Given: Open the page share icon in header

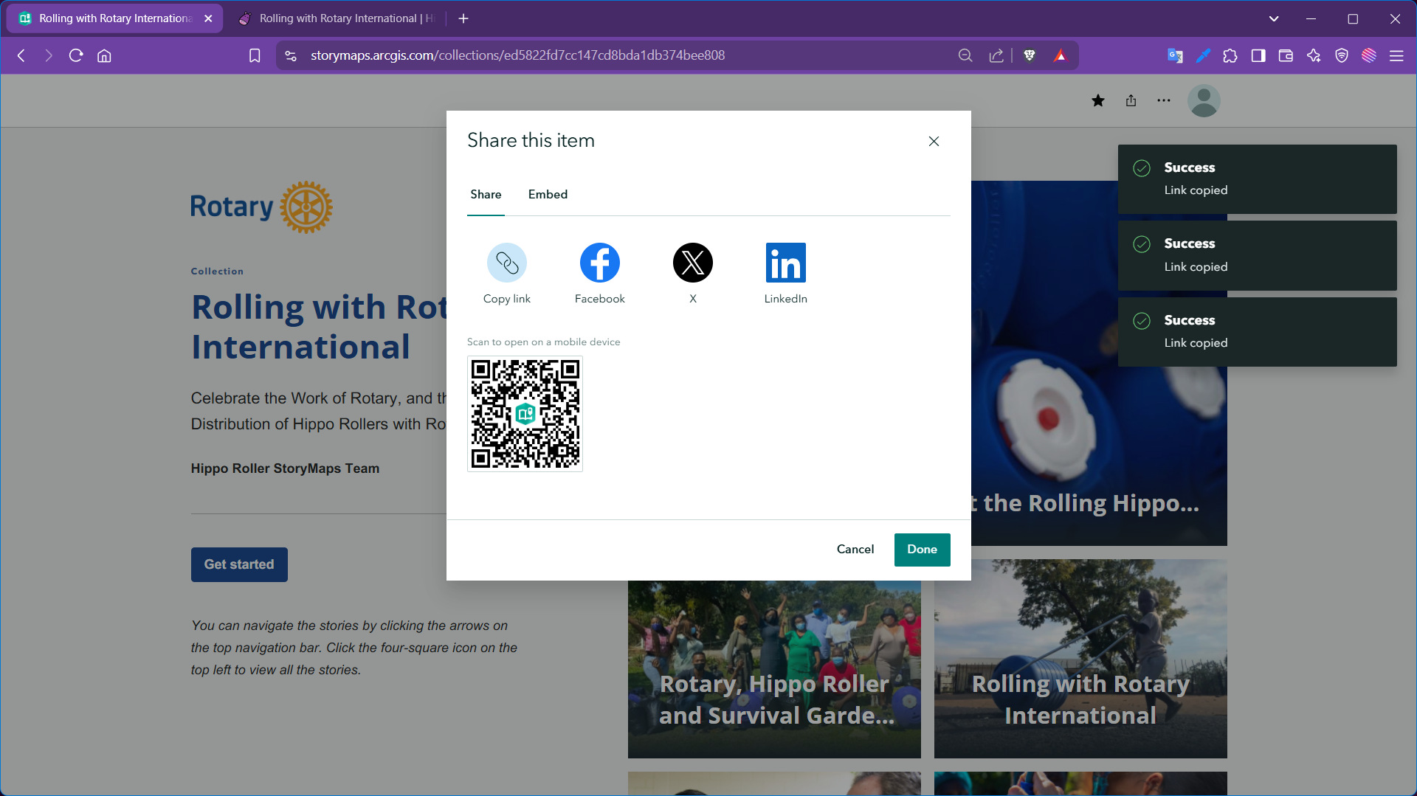Looking at the screenshot, I should pyautogui.click(x=1131, y=100).
